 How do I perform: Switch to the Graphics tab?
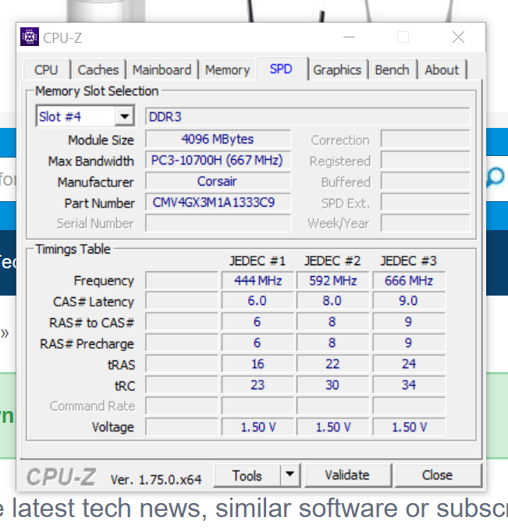tap(337, 70)
